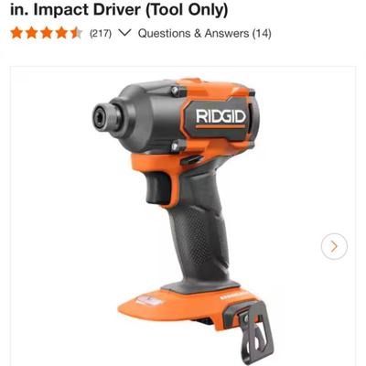
Task: Click the orange motor housing top vent
Action: (190, 81)
